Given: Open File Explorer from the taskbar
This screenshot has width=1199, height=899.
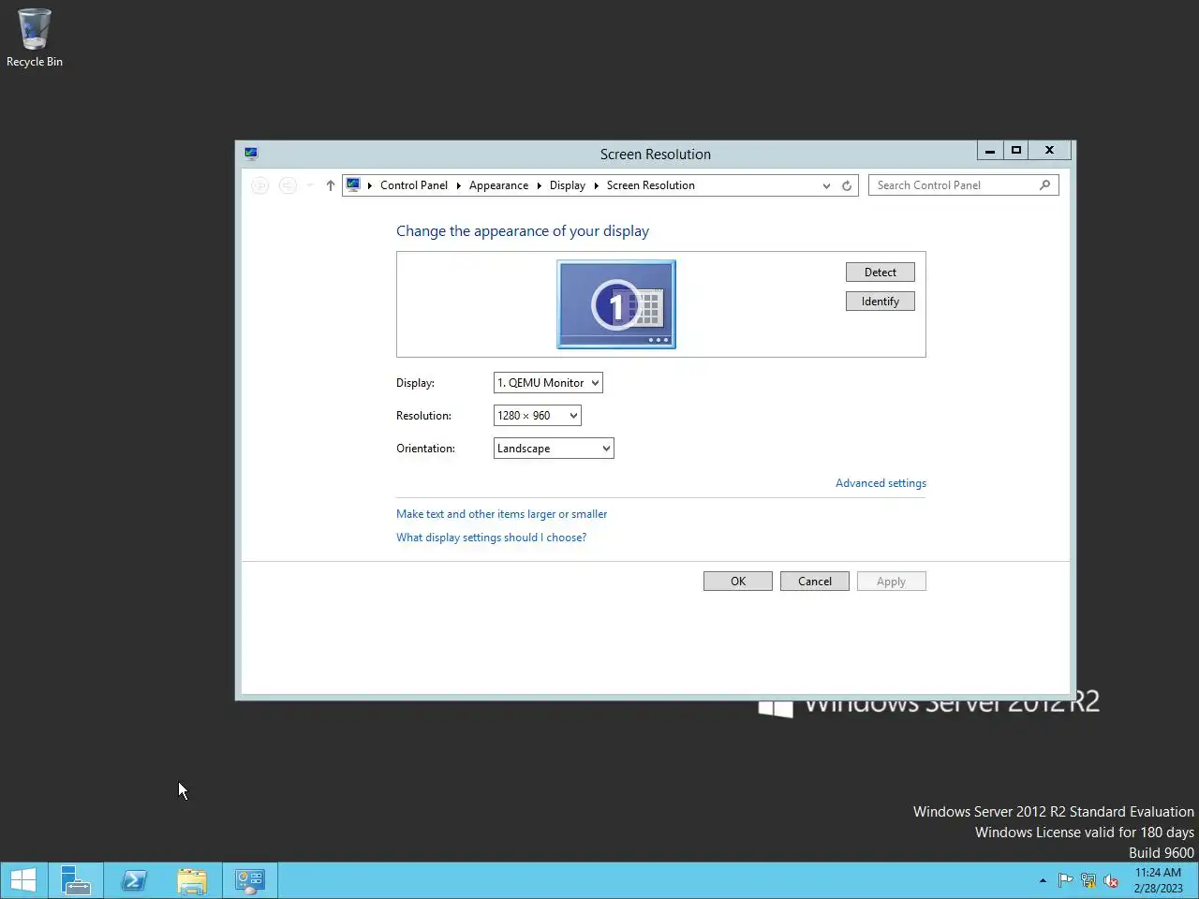Looking at the screenshot, I should coord(192,880).
